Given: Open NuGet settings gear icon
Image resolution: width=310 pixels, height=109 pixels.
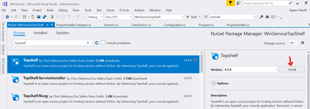Looking at the screenshot, I should pyautogui.click(x=302, y=43).
